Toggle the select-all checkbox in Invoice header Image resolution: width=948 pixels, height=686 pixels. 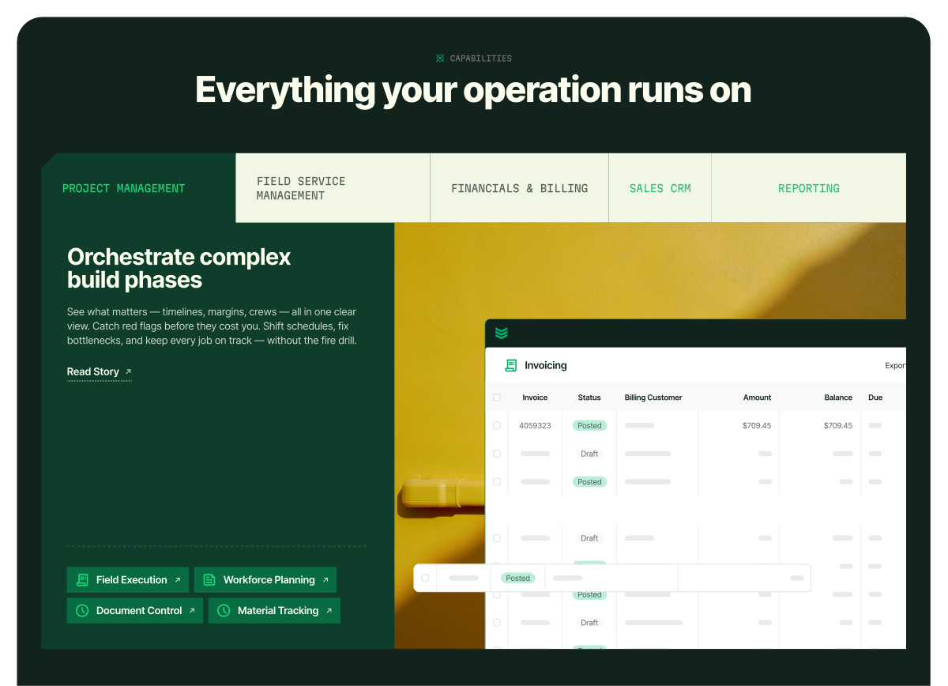coord(497,398)
